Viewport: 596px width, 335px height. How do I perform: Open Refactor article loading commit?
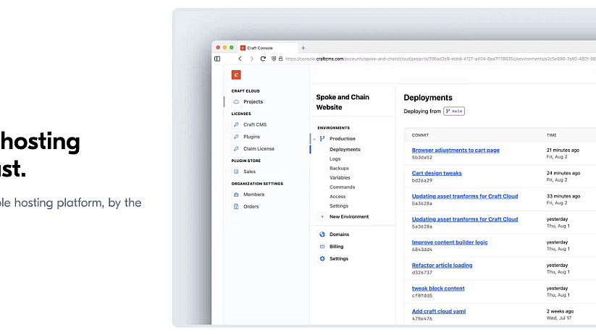click(x=442, y=266)
